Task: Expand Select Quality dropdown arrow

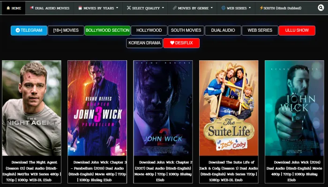Action: (x=163, y=8)
